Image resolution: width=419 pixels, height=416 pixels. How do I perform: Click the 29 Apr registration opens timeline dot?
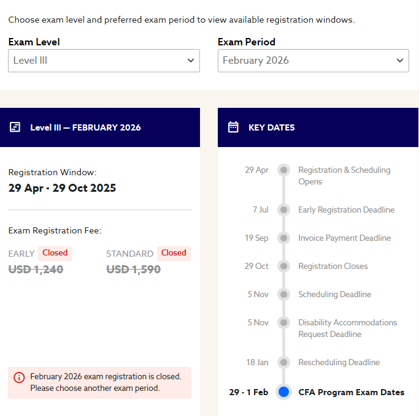[x=283, y=170]
